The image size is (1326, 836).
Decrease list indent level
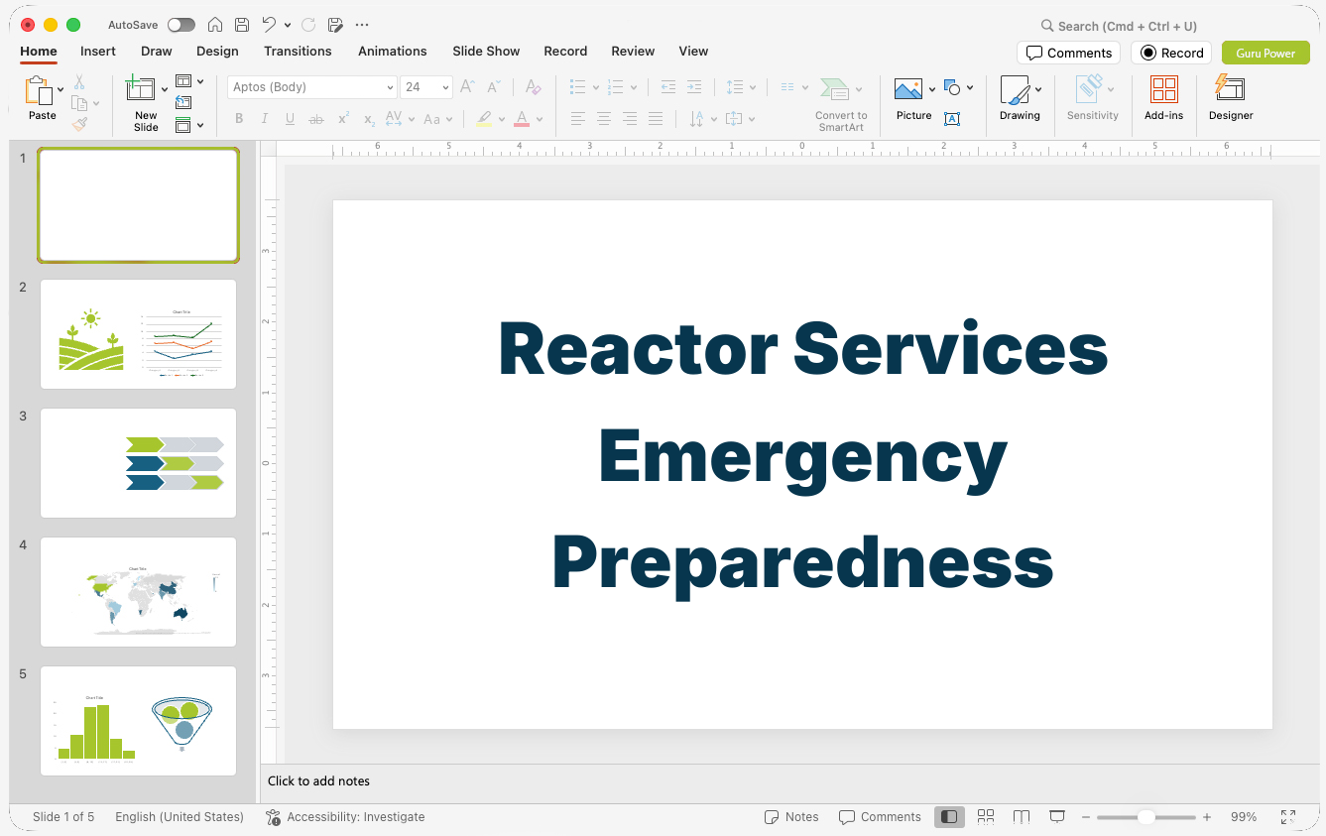pos(668,87)
